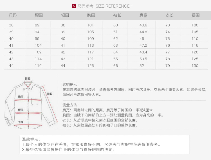
Task: Select the 胸围 column header in the table
Action: [x=91, y=15]
